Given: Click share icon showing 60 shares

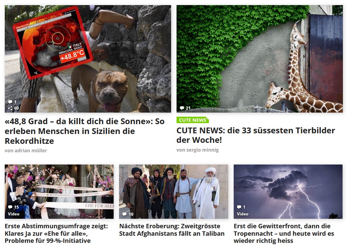Looking at the screenshot, I should tap(10, 108).
